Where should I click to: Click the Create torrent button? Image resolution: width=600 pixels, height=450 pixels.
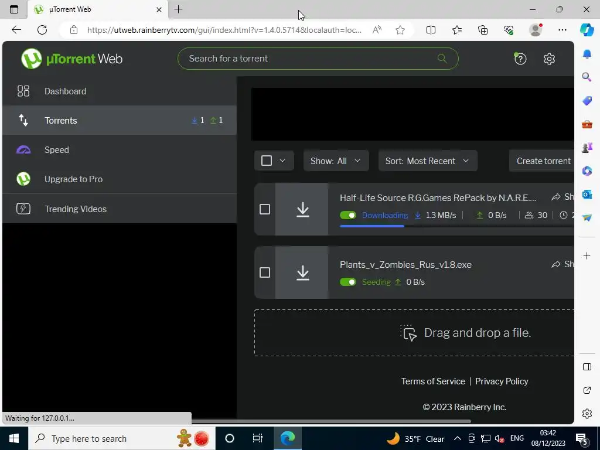coord(542,161)
